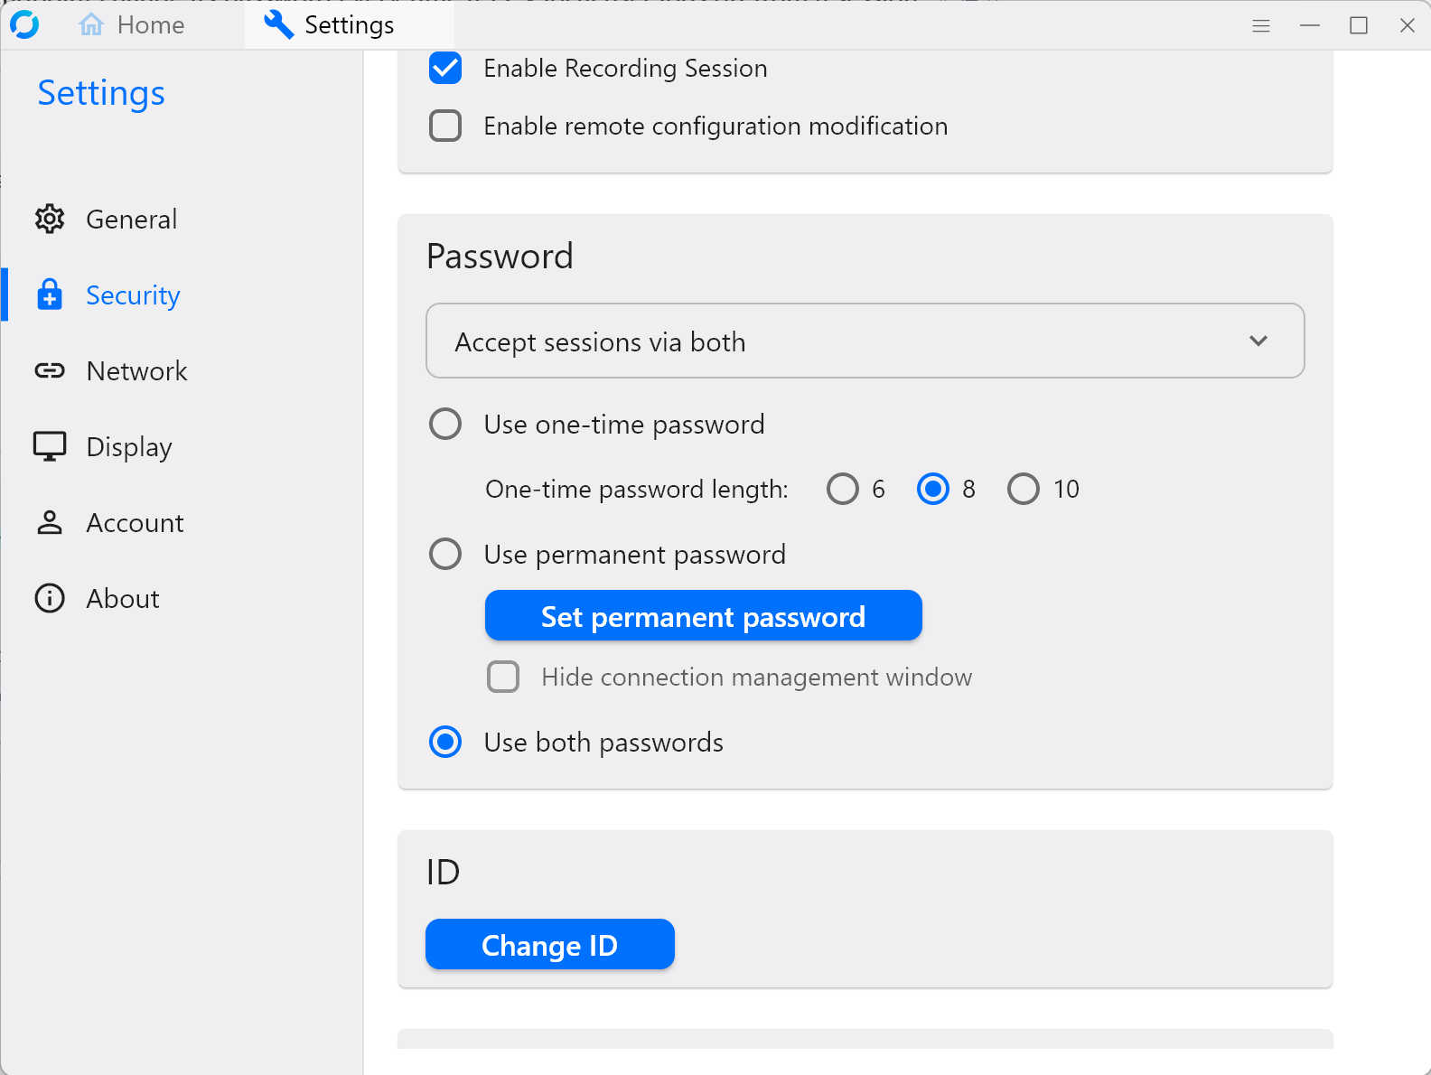Select one-time password length of 6
The image size is (1431, 1075).
(x=843, y=489)
